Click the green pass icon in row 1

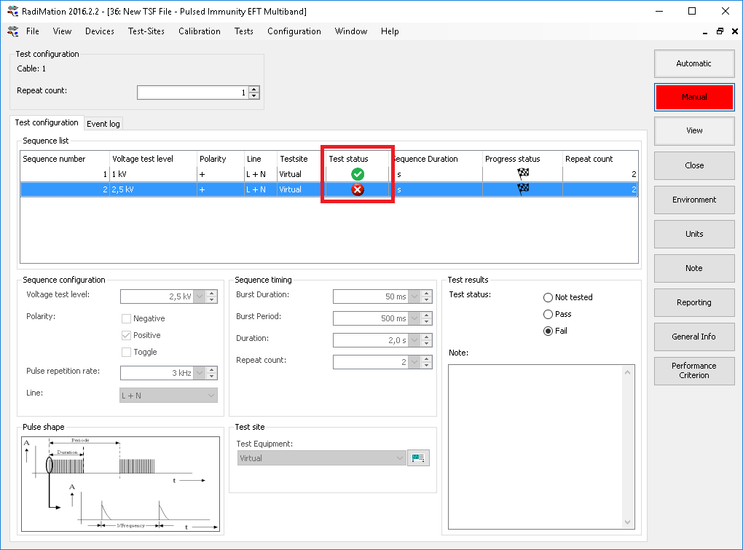tap(358, 174)
